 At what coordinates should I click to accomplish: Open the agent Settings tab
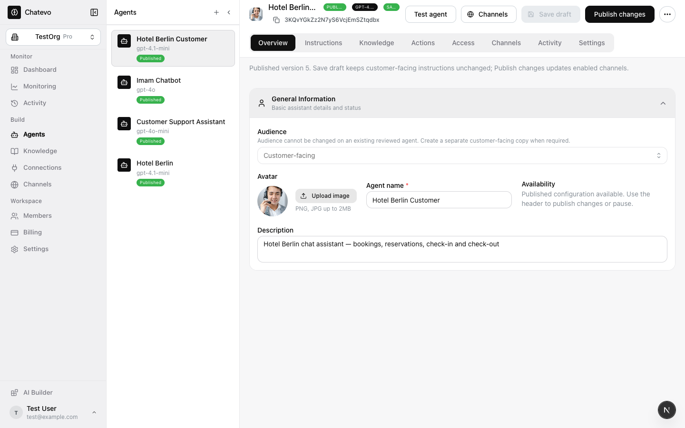(x=592, y=43)
